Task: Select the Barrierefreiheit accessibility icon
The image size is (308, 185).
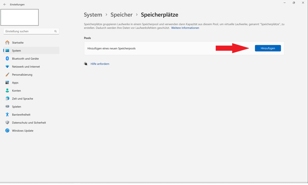Action: click(7, 115)
